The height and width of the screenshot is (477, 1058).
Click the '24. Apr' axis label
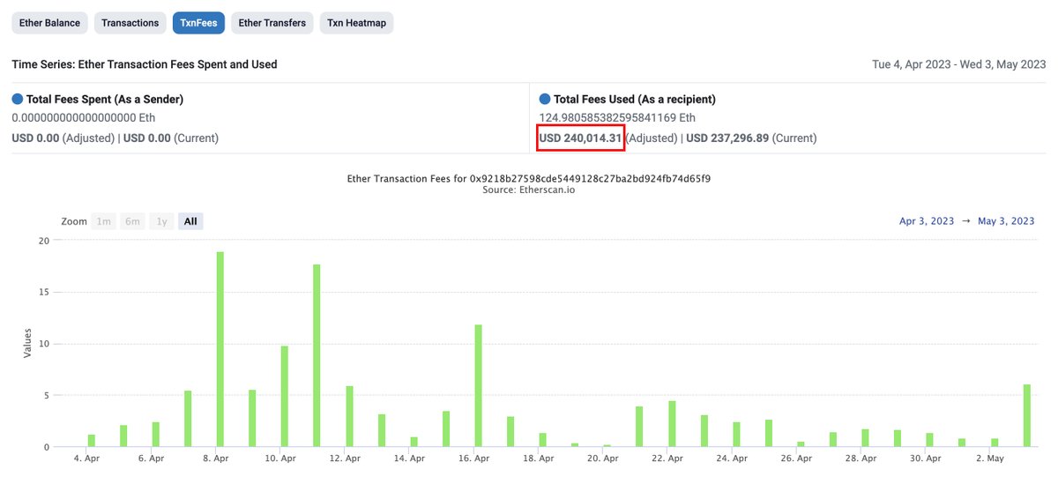click(733, 458)
